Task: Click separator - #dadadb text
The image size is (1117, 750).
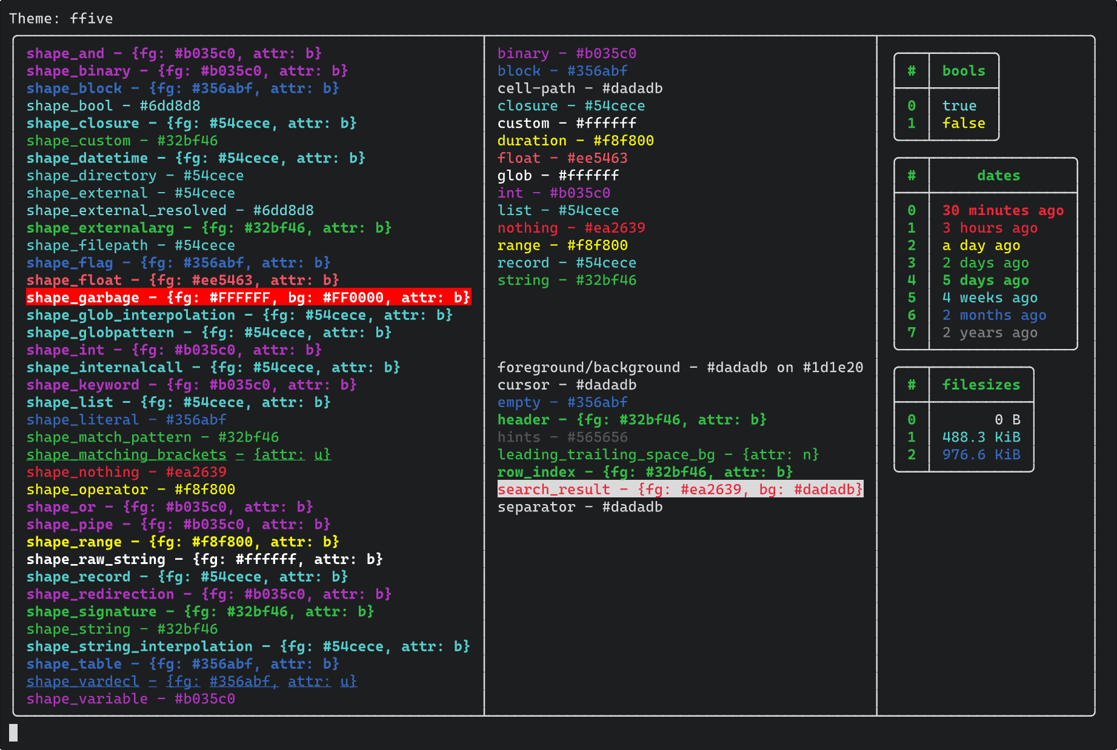Action: coord(580,507)
